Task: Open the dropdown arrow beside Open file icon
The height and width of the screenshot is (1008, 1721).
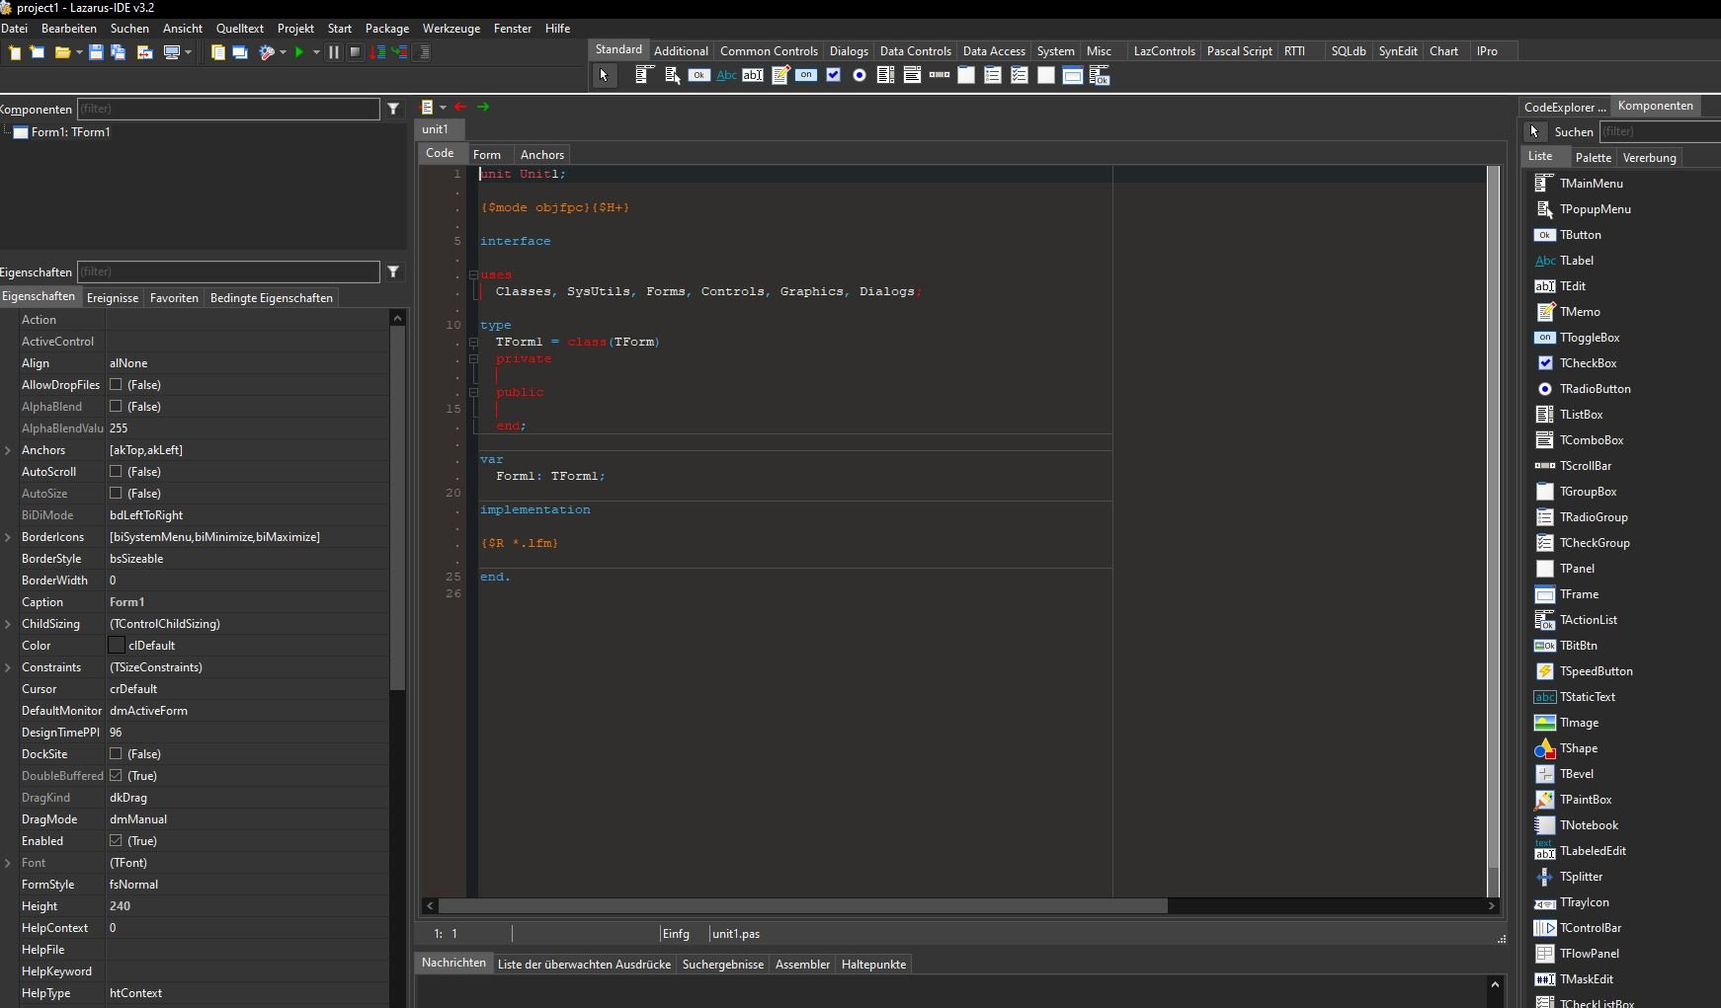Action: point(79,52)
